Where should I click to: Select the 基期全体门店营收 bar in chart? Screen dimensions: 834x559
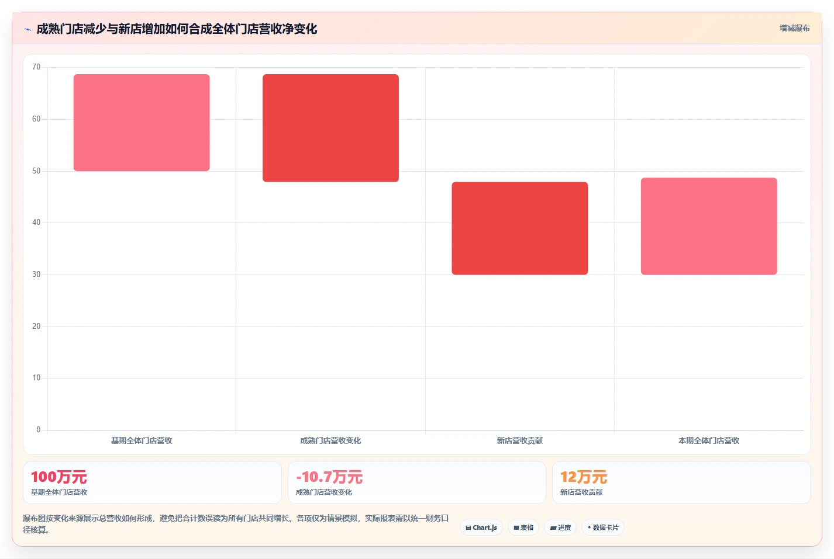(142, 123)
